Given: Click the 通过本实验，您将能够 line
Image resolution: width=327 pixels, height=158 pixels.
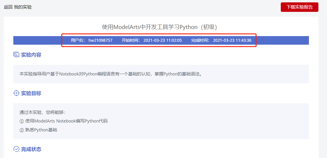Looking at the screenshot, I should pyautogui.click(x=43, y=112).
